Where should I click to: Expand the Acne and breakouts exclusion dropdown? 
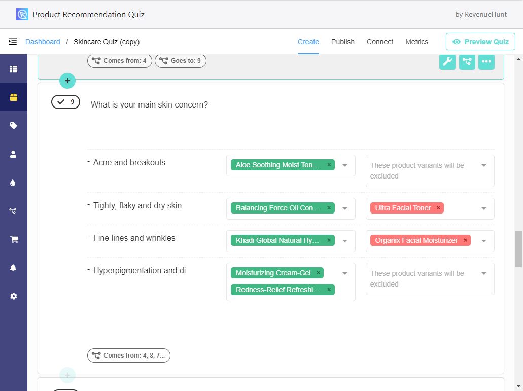coord(483,165)
